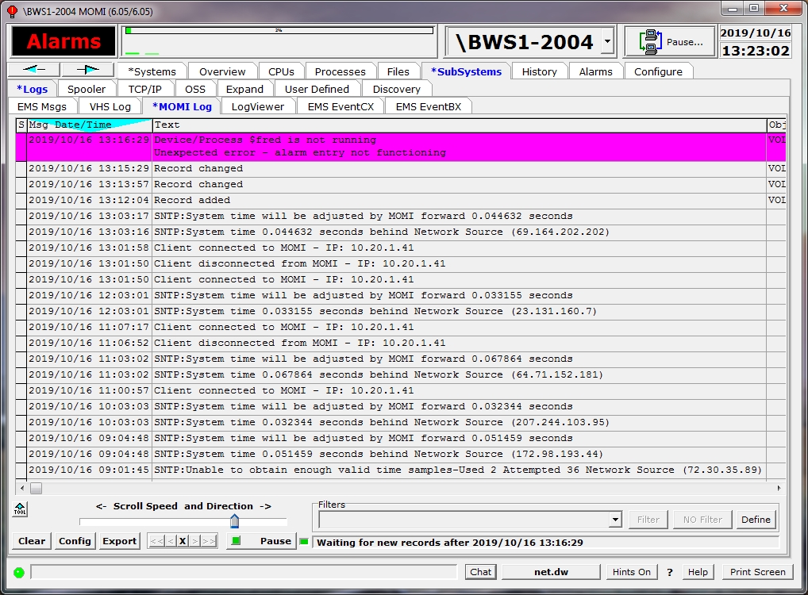Click the Define filter button
The image size is (808, 595).
pyautogui.click(x=755, y=520)
